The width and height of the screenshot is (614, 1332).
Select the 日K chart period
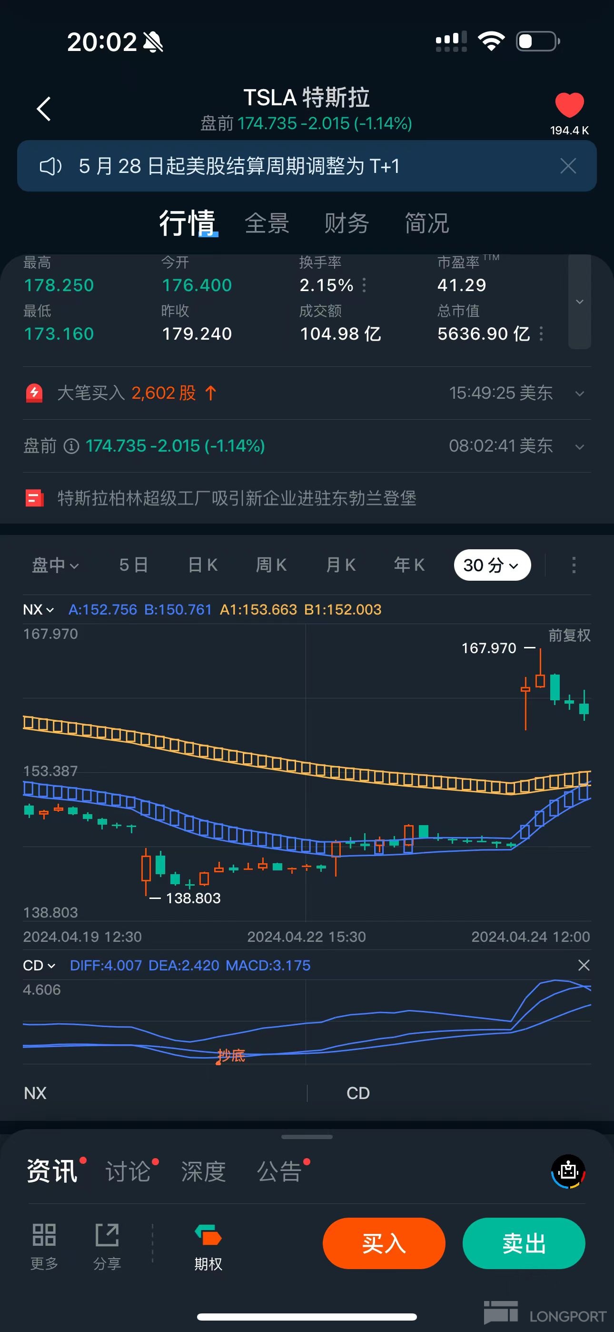[x=203, y=565]
